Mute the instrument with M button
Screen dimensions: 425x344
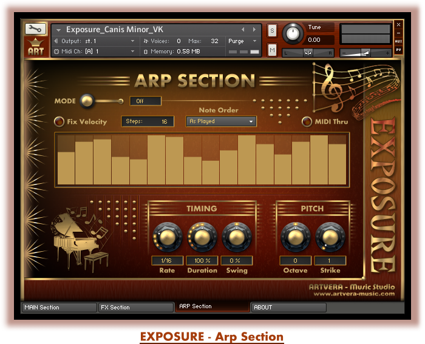click(x=272, y=49)
